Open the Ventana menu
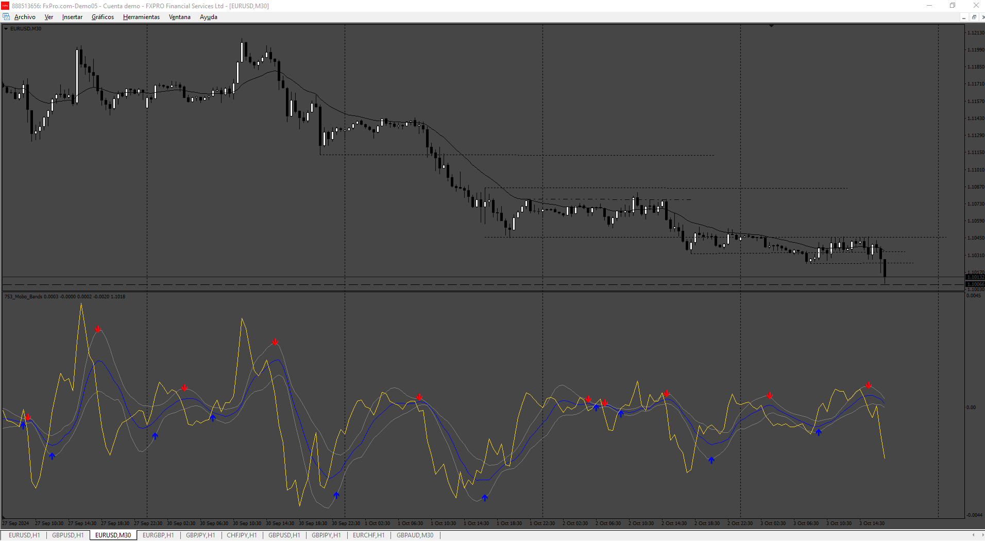 [x=179, y=17]
